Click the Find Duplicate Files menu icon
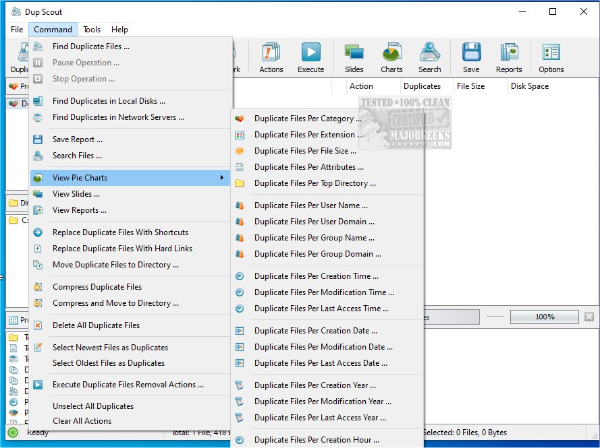The image size is (600, 448). [38, 46]
